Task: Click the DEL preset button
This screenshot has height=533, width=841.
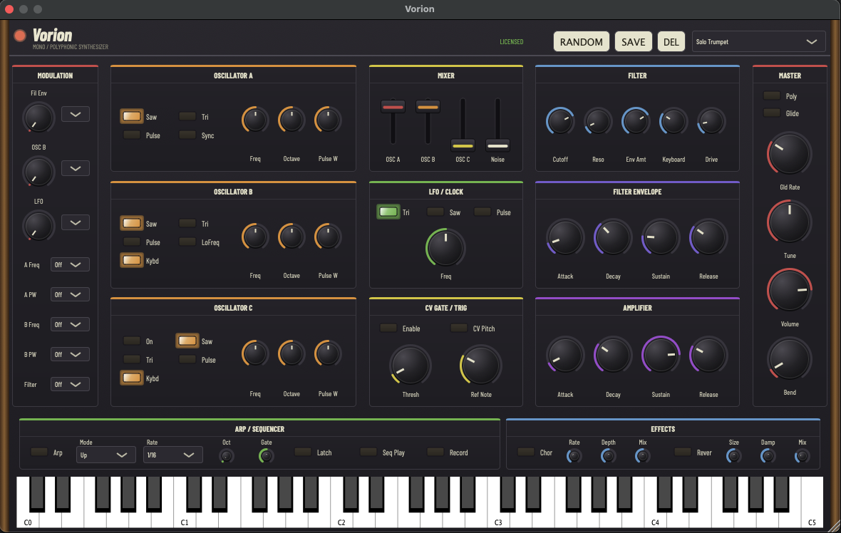Action: coord(671,41)
